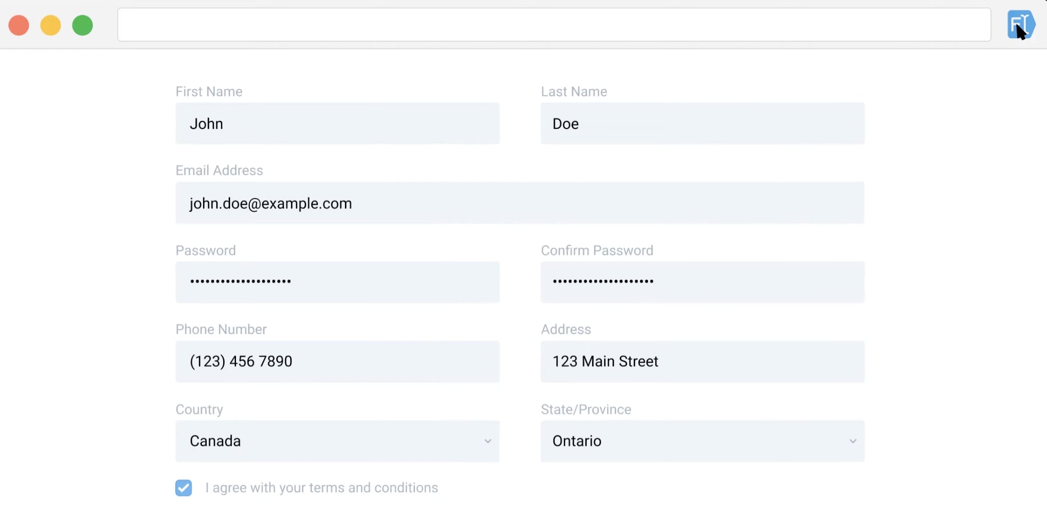This screenshot has width=1047, height=519.
Task: Click the green maximize window button
Action: pos(82,26)
